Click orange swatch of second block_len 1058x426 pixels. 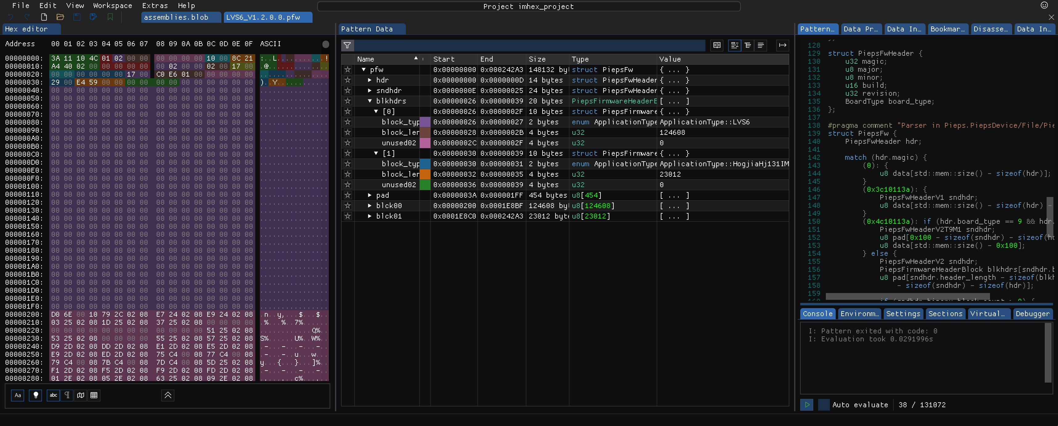tap(425, 175)
